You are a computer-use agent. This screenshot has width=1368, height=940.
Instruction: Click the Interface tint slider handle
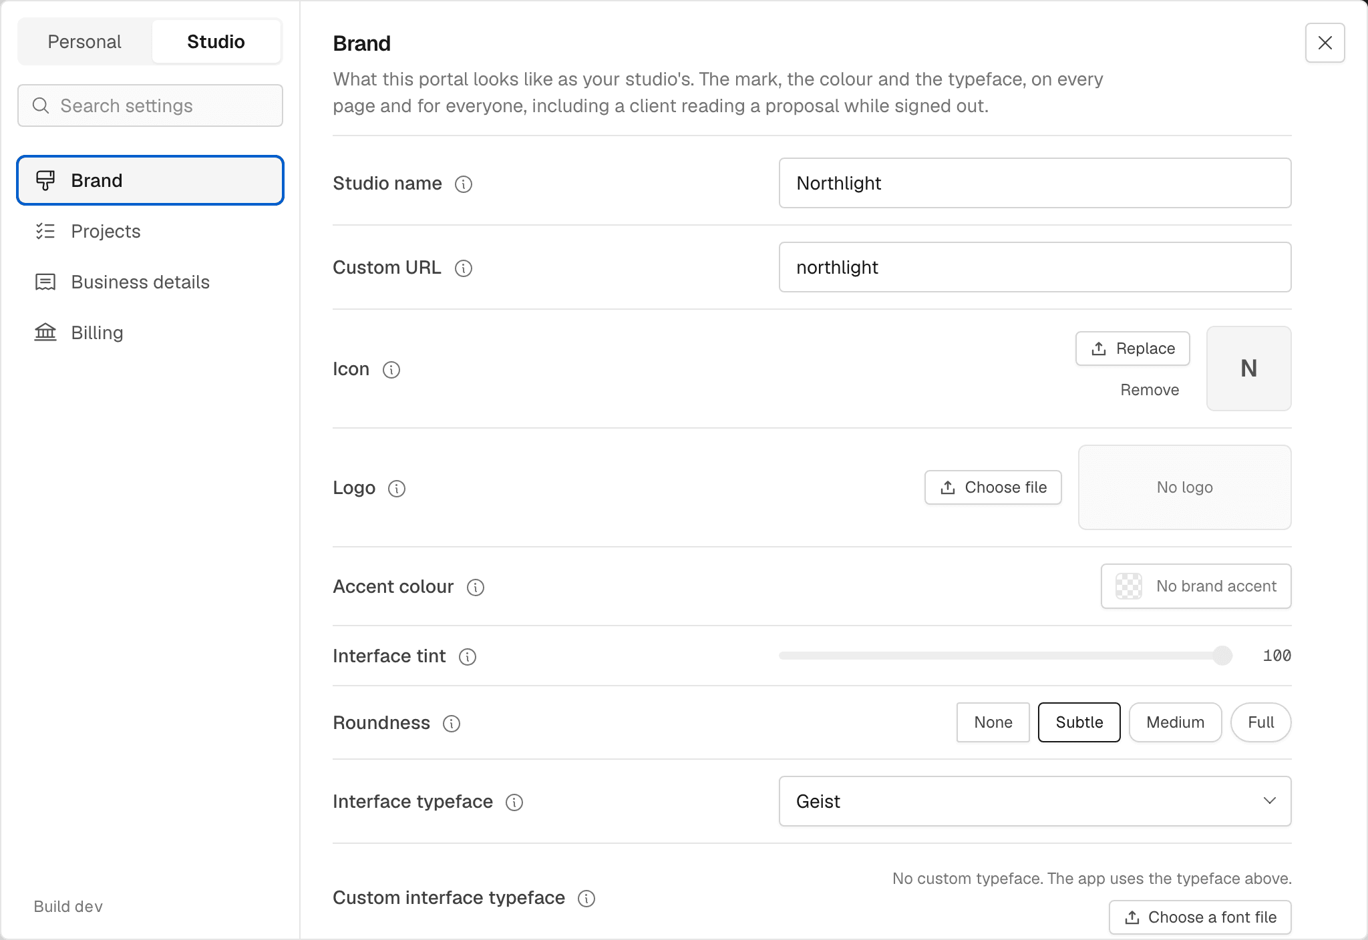click(1222, 656)
